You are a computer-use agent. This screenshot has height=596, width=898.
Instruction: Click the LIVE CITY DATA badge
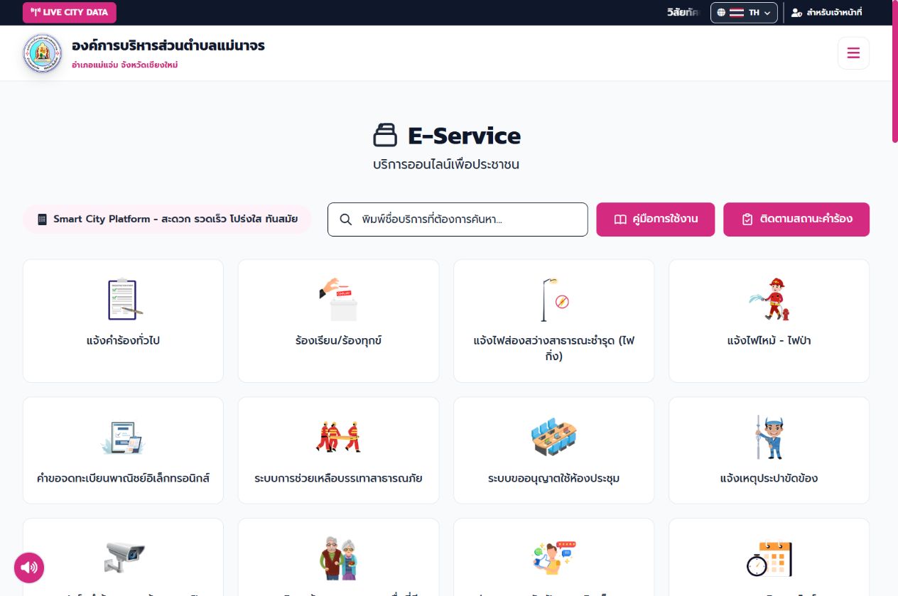(x=70, y=13)
